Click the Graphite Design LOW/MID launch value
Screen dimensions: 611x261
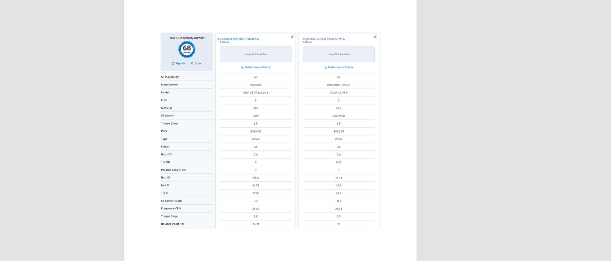(x=339, y=116)
